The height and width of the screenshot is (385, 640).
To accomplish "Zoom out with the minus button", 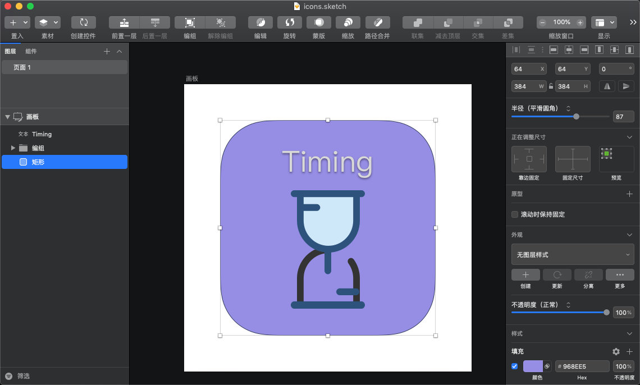I will (x=542, y=22).
